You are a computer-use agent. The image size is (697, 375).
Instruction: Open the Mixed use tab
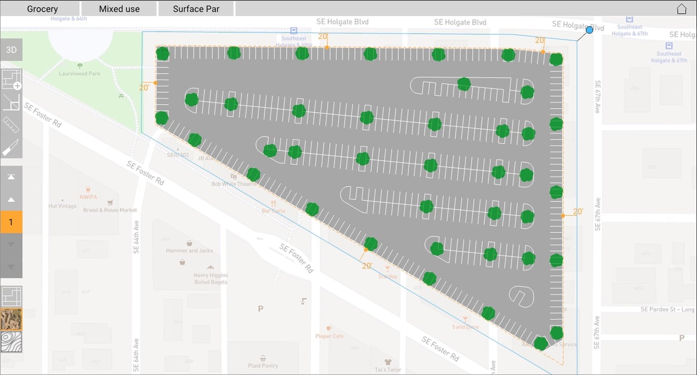point(119,9)
